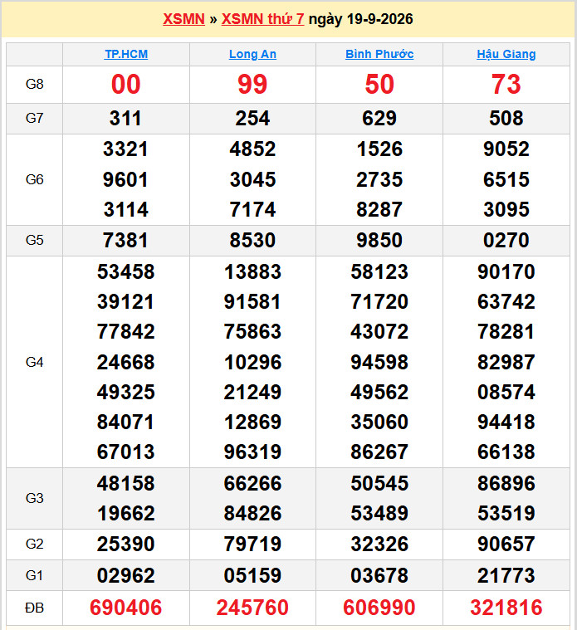577x630 pixels.
Task: Click the ĐB row label
Action: pyautogui.click(x=35, y=608)
